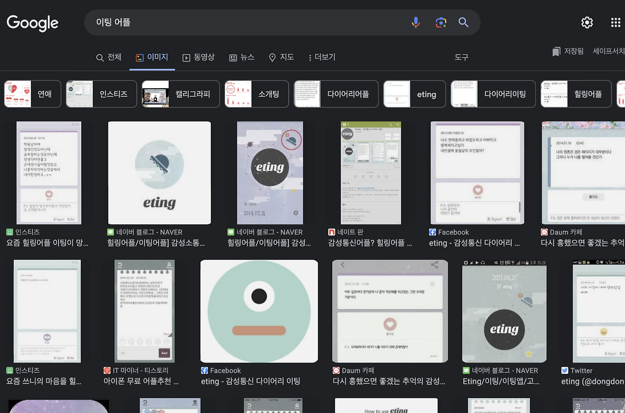Filter results by 다이어리이팅 chip
The height and width of the screenshot is (413, 625).
(x=493, y=94)
